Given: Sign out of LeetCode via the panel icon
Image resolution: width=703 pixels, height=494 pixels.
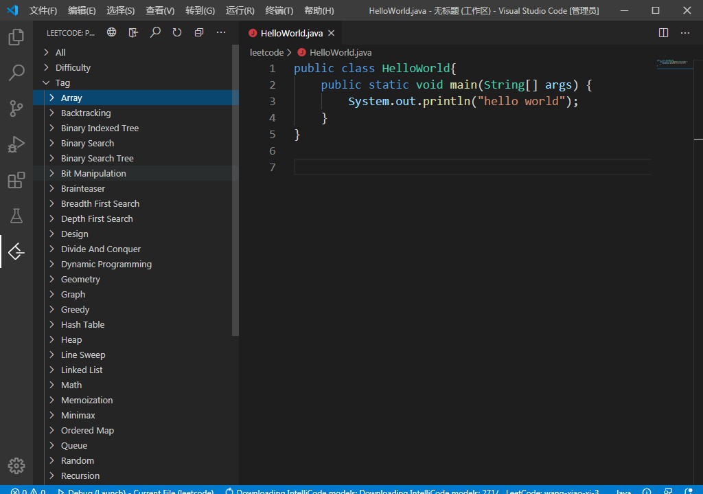Looking at the screenshot, I should click(x=133, y=32).
